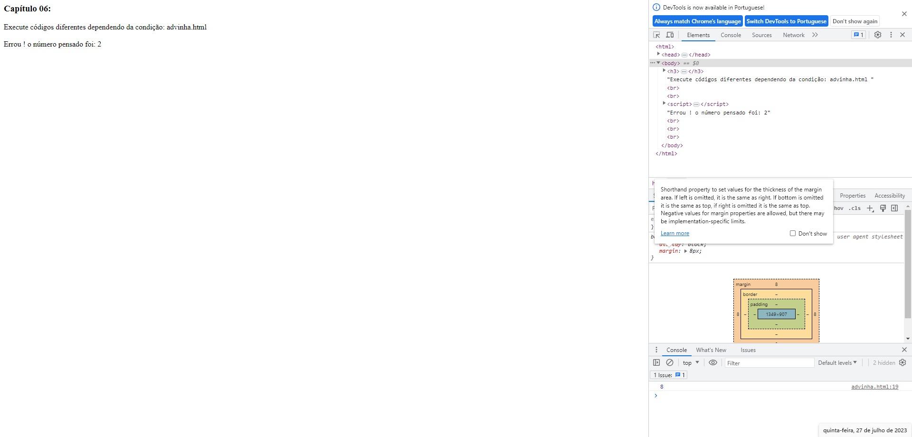Click the styles pane scroll down arrow

pyautogui.click(x=908, y=339)
